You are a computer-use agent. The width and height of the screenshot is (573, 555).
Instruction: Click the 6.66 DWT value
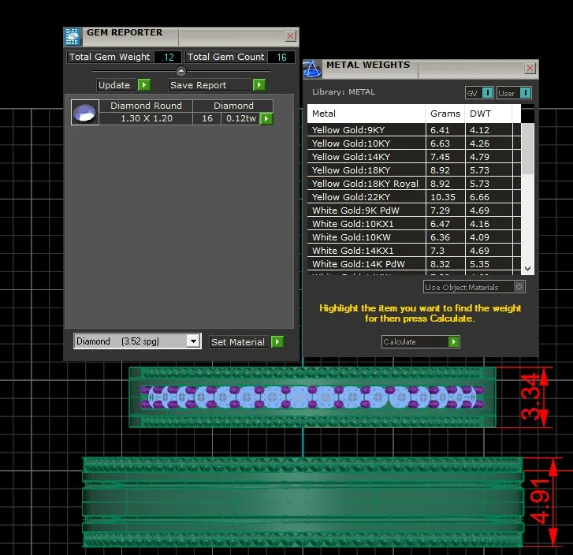click(x=479, y=197)
